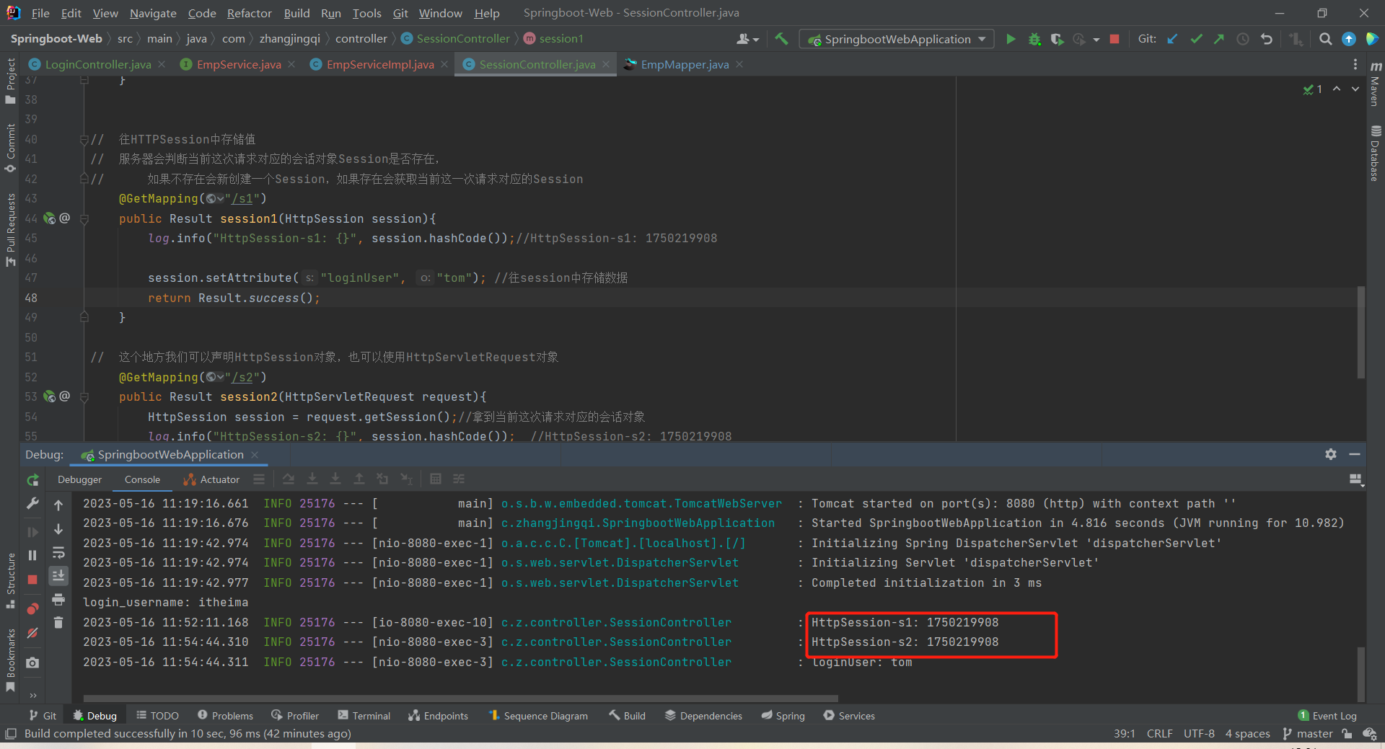
Task: Move down the stack trace with the down arrow
Action: [58, 529]
